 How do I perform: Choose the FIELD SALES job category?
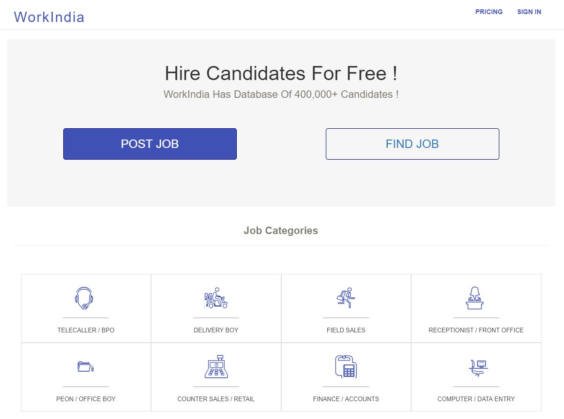coord(346,330)
